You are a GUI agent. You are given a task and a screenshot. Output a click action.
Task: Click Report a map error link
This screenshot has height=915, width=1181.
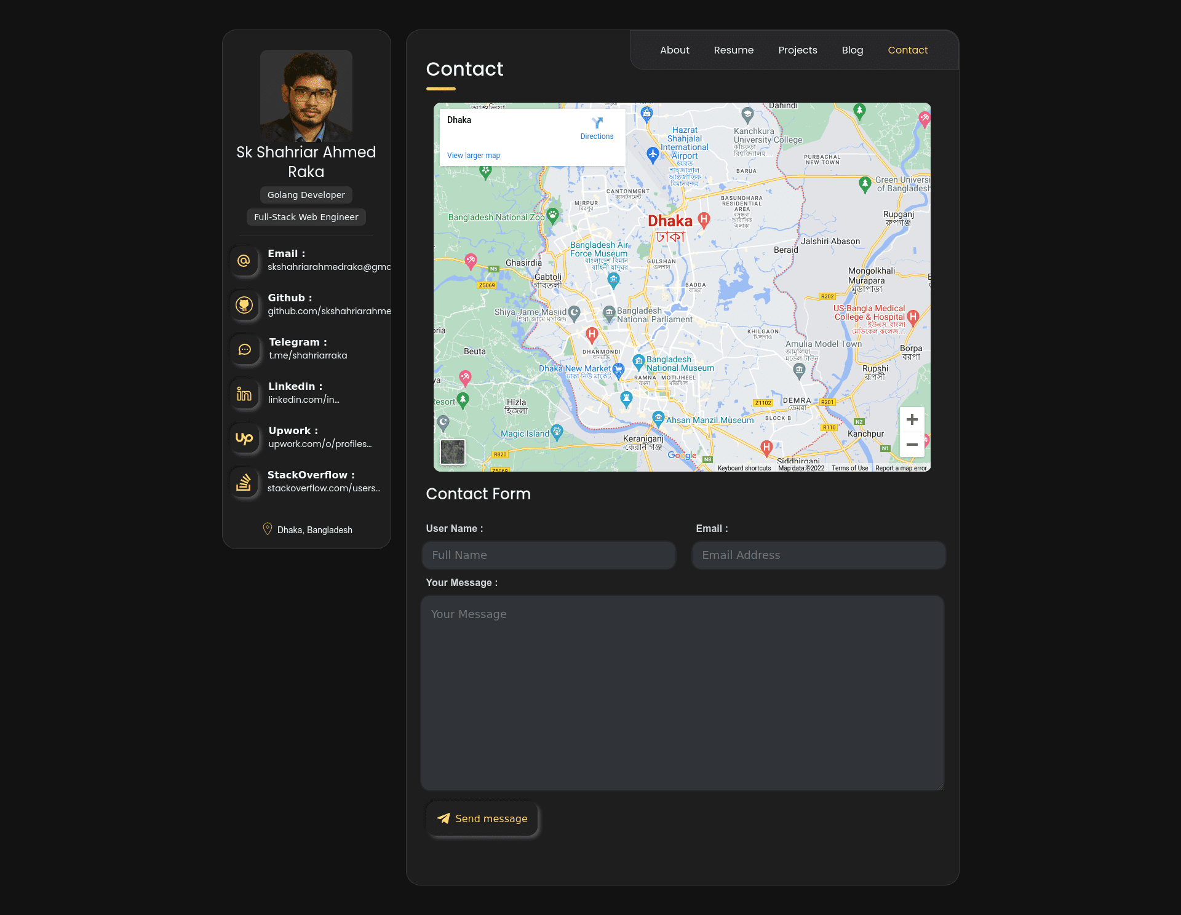point(901,468)
